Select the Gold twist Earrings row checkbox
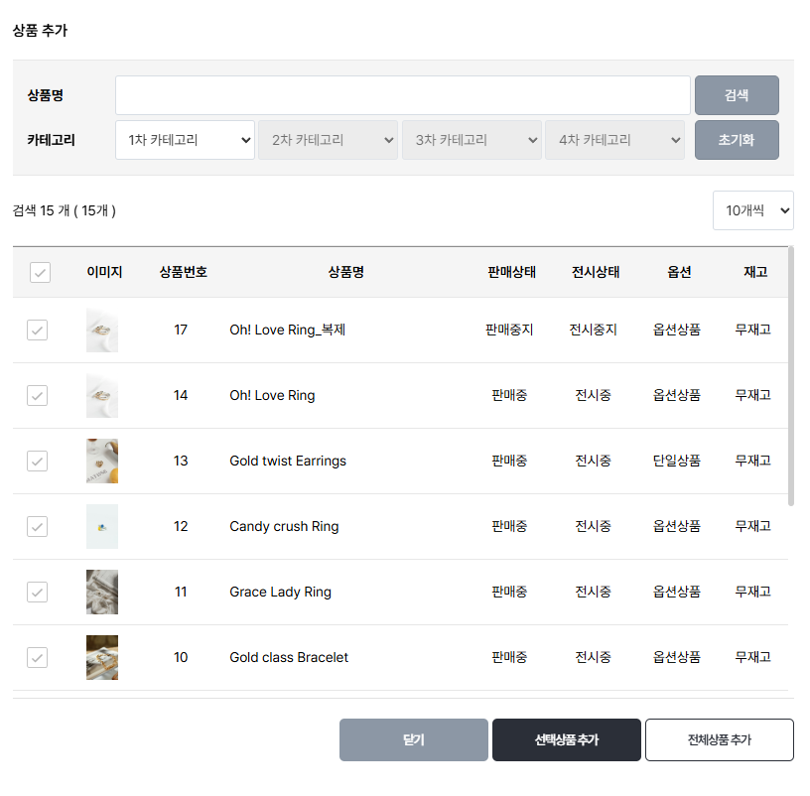Viewport: 810px width, 796px height. pos(37,462)
